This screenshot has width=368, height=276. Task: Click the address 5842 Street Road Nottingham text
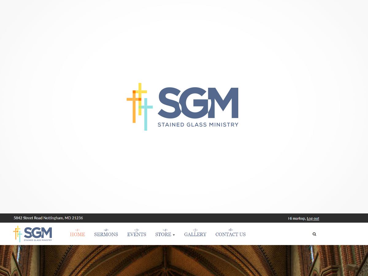[48, 218]
